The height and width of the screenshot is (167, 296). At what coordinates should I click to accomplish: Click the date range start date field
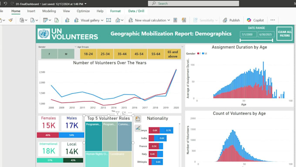pyautogui.click(x=248, y=34)
